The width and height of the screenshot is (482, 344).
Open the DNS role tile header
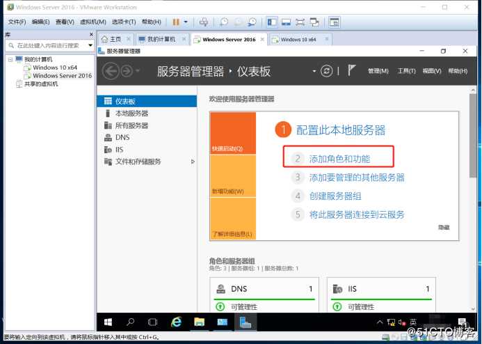[264, 288]
